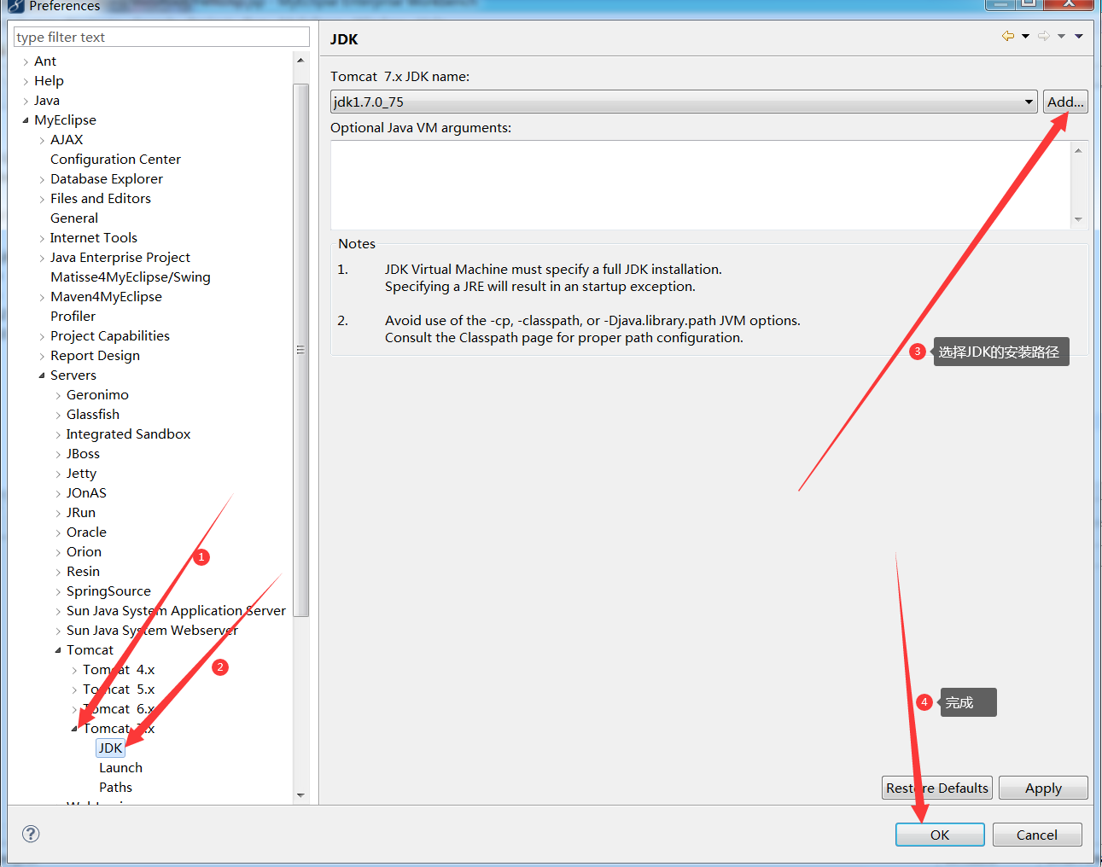Focus the type filter text field
This screenshot has width=1102, height=867.
point(161,37)
